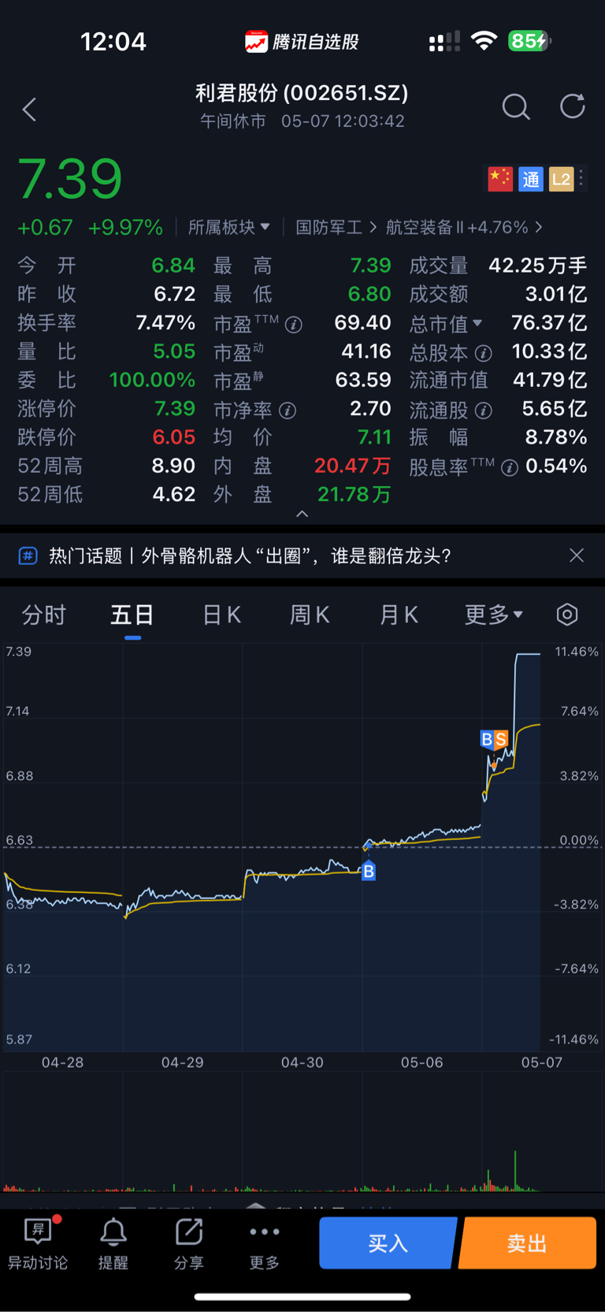Open 航空装备Ⅱ +4.76% sector link
Image resolution: width=605 pixels, height=1312 pixels.
click(464, 228)
